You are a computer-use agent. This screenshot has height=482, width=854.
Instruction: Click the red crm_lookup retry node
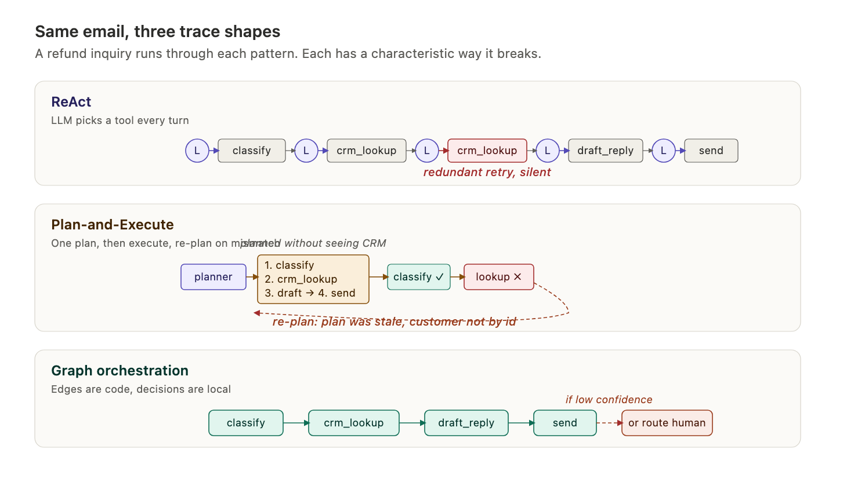tap(487, 151)
